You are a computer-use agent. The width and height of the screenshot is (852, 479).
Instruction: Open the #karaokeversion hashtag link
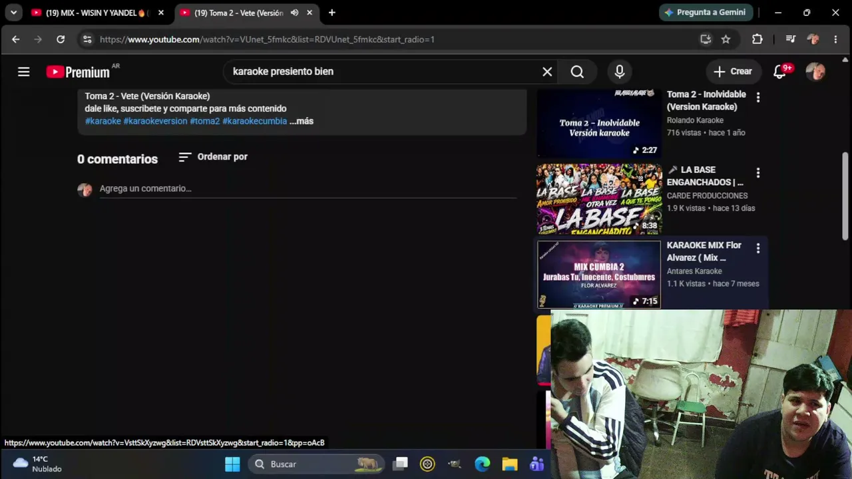pyautogui.click(x=155, y=121)
